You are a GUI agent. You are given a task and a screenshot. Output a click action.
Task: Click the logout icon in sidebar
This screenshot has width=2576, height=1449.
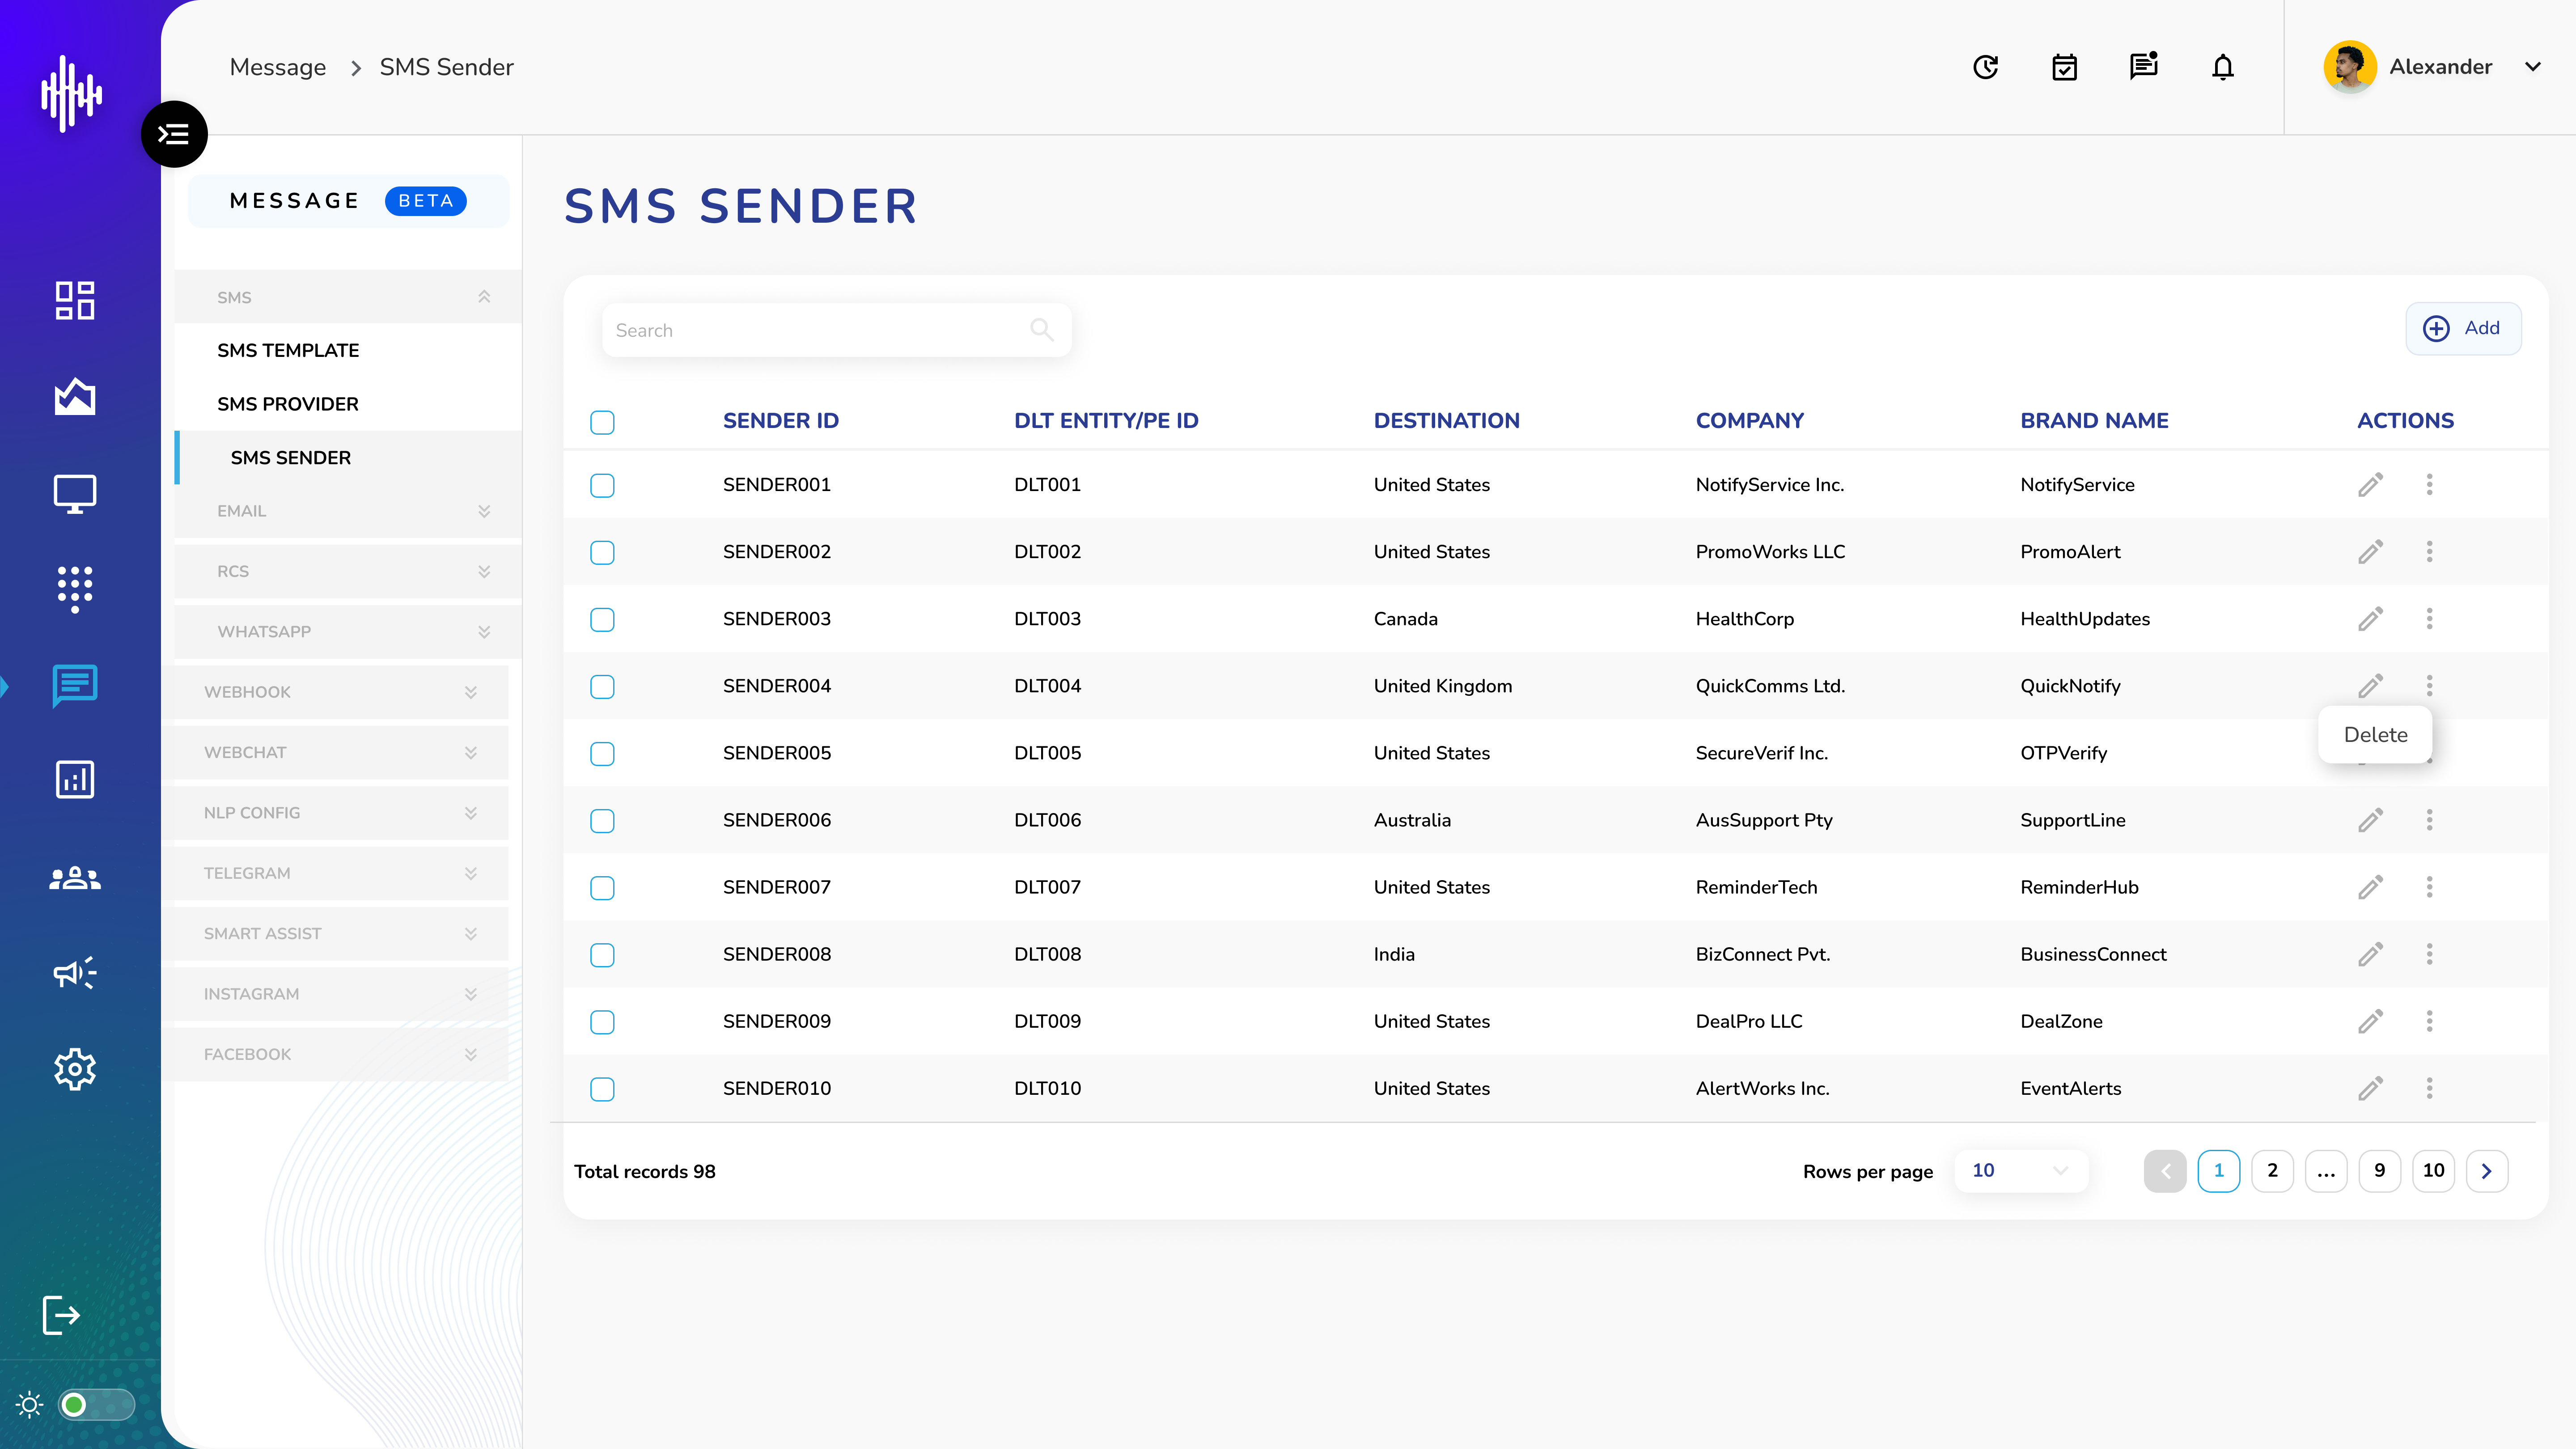61,1314
